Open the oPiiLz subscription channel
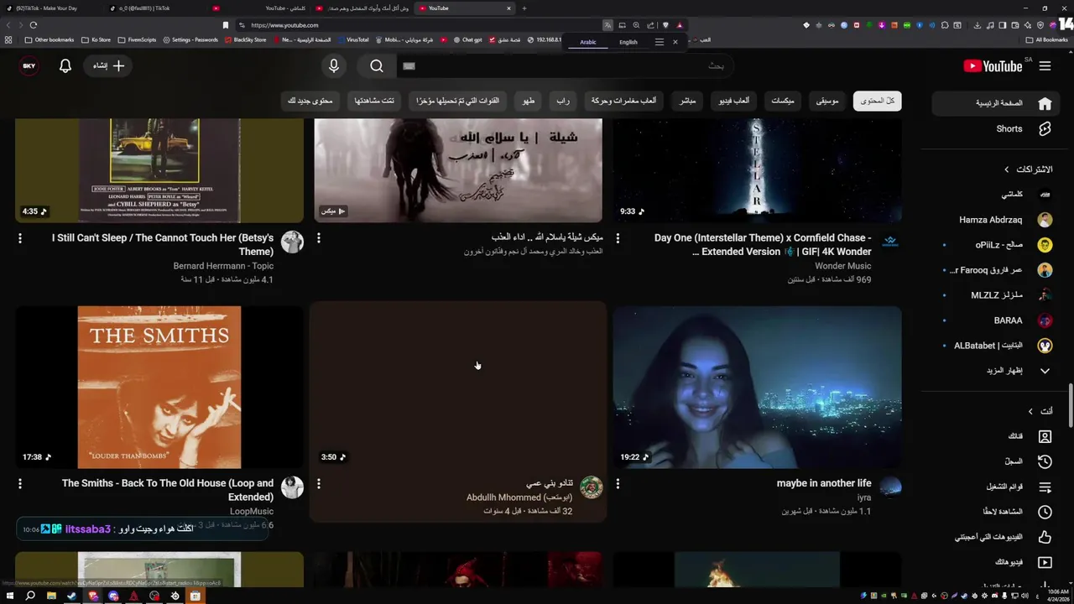 997,245
